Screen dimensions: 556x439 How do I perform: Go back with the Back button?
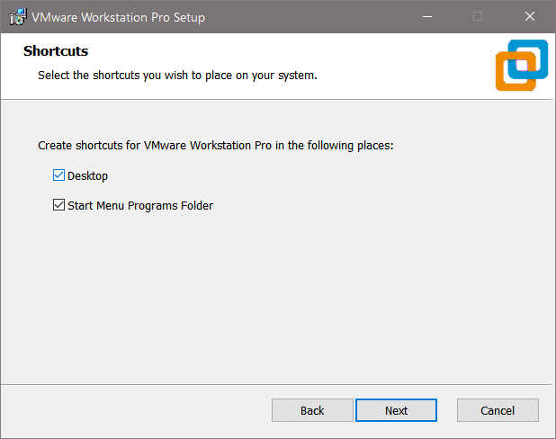pos(312,410)
